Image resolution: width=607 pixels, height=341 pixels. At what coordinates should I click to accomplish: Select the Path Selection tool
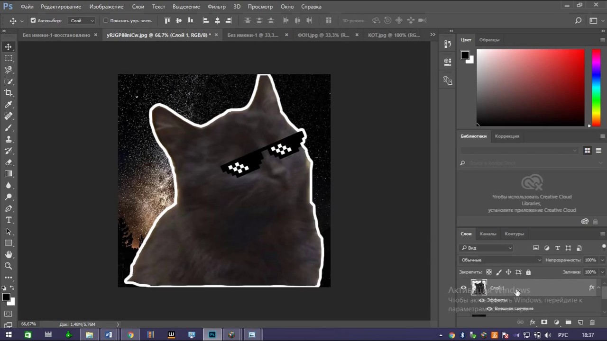9,232
